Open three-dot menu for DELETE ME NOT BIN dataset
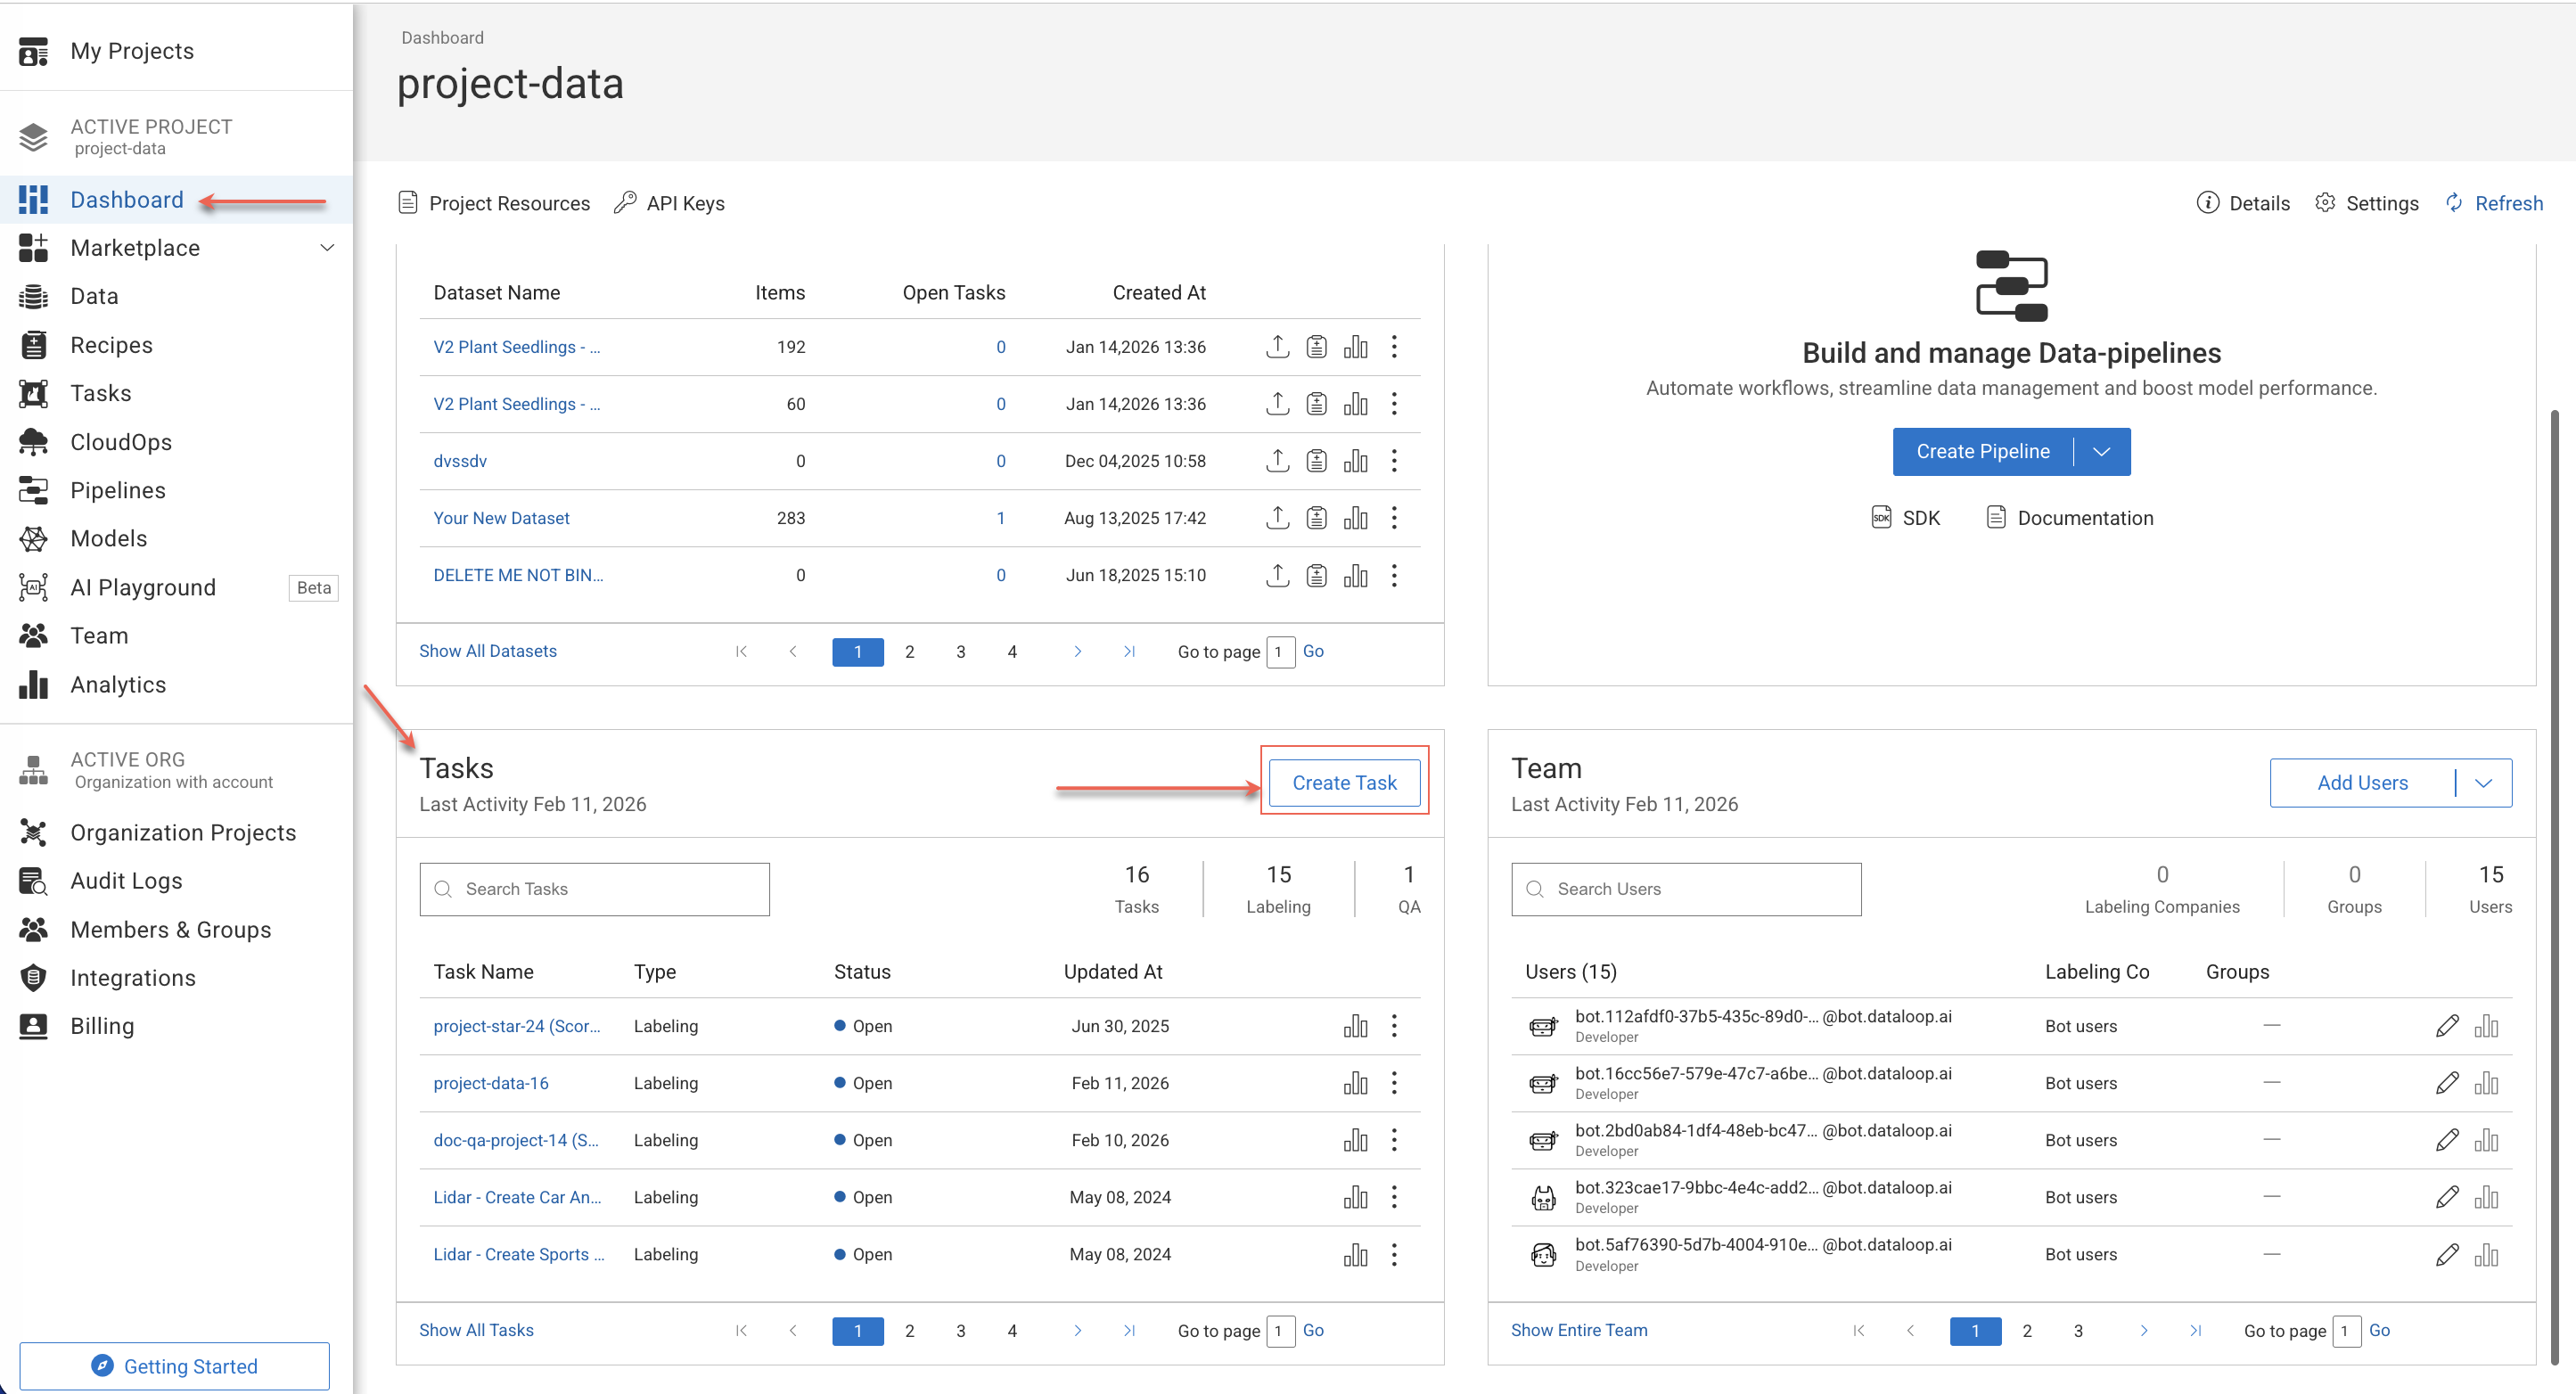Viewport: 2576px width, 1394px height. (1394, 575)
